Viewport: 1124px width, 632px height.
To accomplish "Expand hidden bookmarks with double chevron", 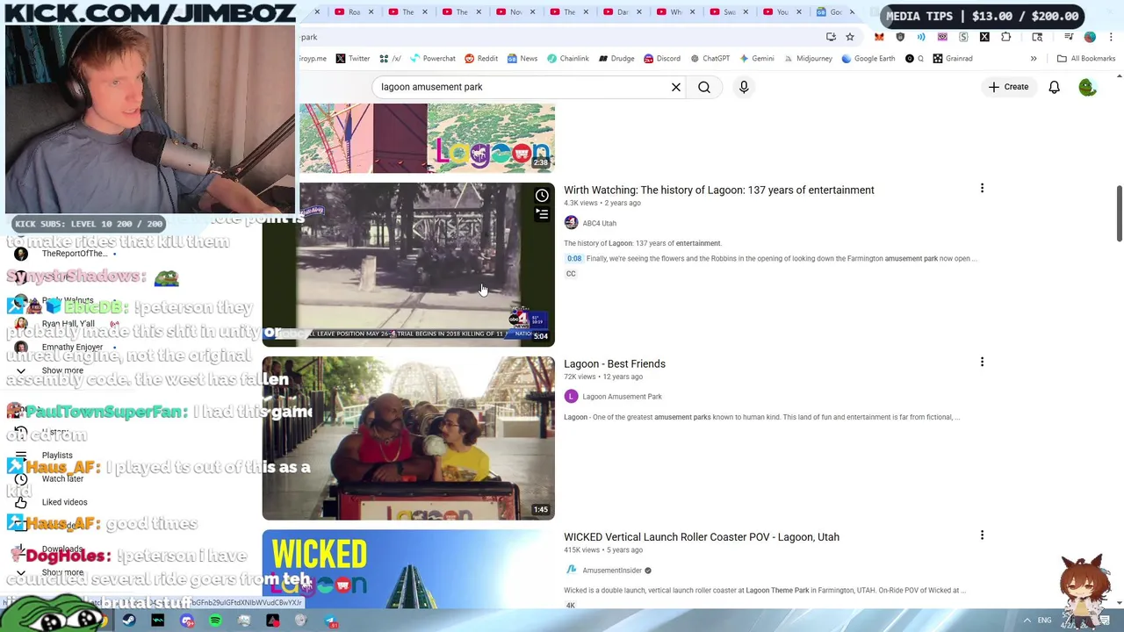I will click(x=1034, y=59).
